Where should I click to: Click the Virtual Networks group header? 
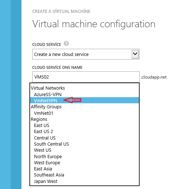(48, 88)
